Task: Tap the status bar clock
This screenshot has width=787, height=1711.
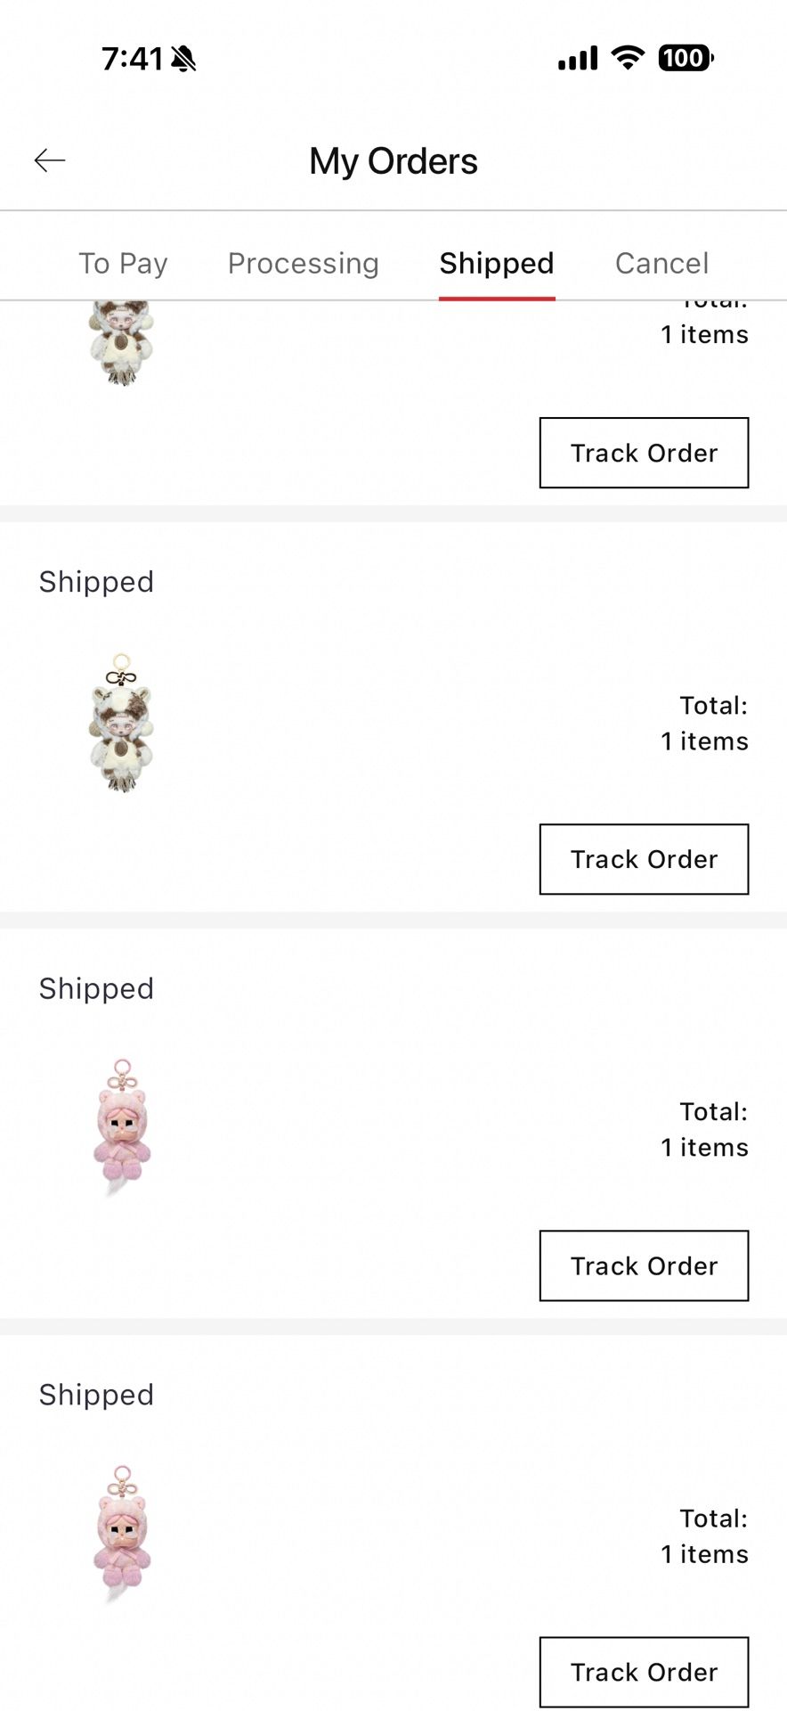Action: point(132,59)
